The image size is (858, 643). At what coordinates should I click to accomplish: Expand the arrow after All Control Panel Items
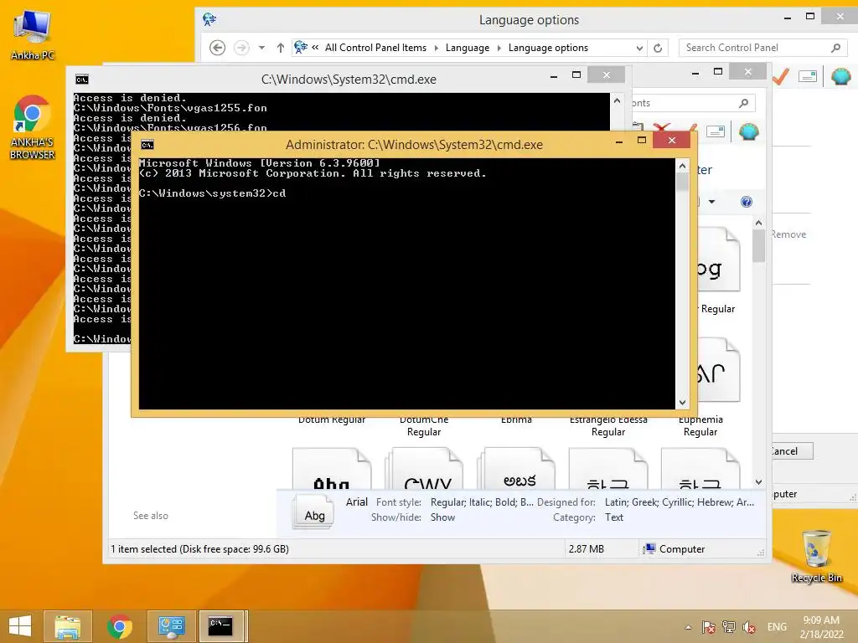point(436,48)
